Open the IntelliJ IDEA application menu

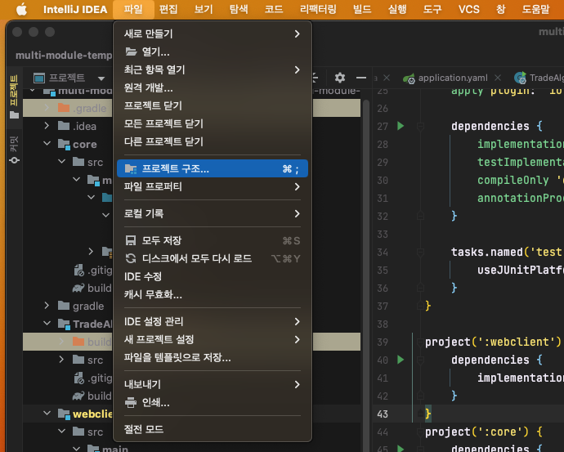75,9
